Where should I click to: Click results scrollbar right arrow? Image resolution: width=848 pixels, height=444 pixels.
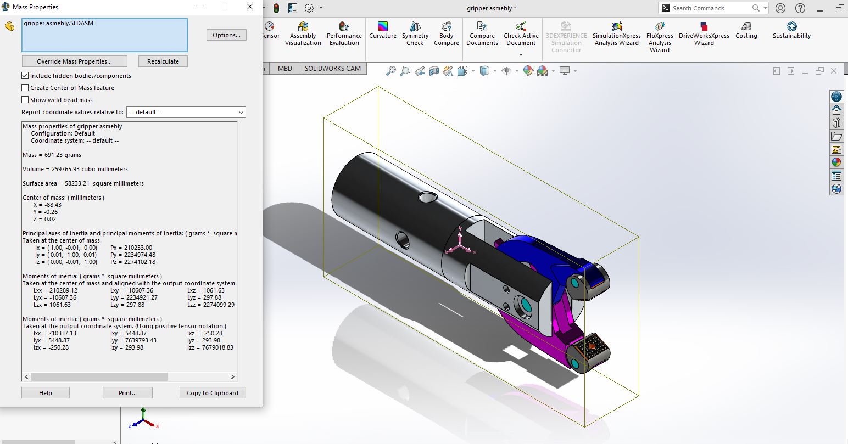click(232, 377)
